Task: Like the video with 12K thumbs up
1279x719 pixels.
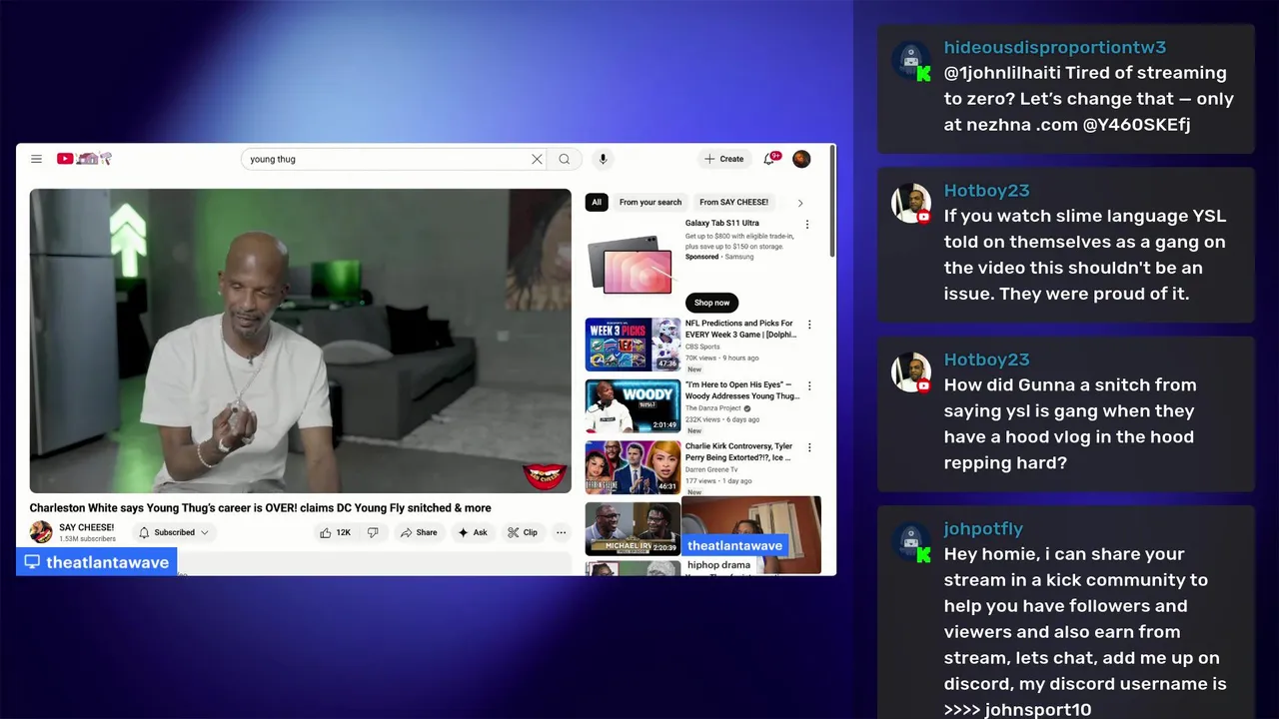Action: (x=335, y=532)
